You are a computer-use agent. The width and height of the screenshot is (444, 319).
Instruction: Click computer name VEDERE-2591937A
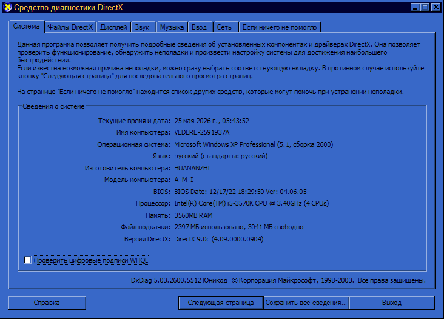coord(201,132)
